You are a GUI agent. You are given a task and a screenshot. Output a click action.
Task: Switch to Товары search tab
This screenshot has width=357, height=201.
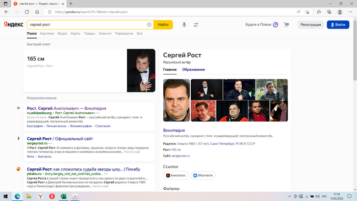click(89, 34)
